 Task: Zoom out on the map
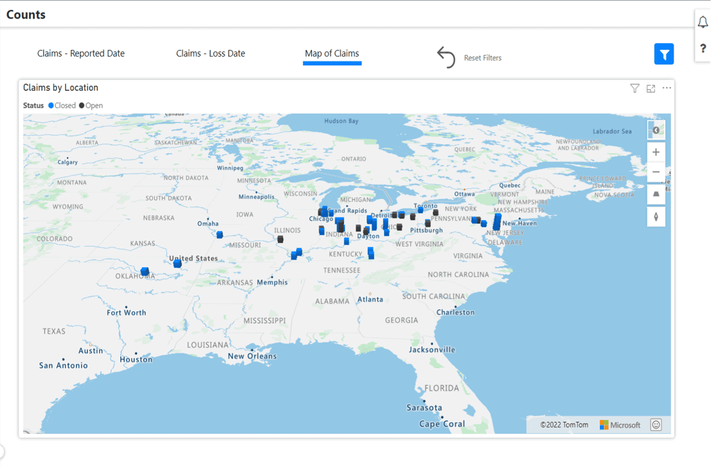656,172
